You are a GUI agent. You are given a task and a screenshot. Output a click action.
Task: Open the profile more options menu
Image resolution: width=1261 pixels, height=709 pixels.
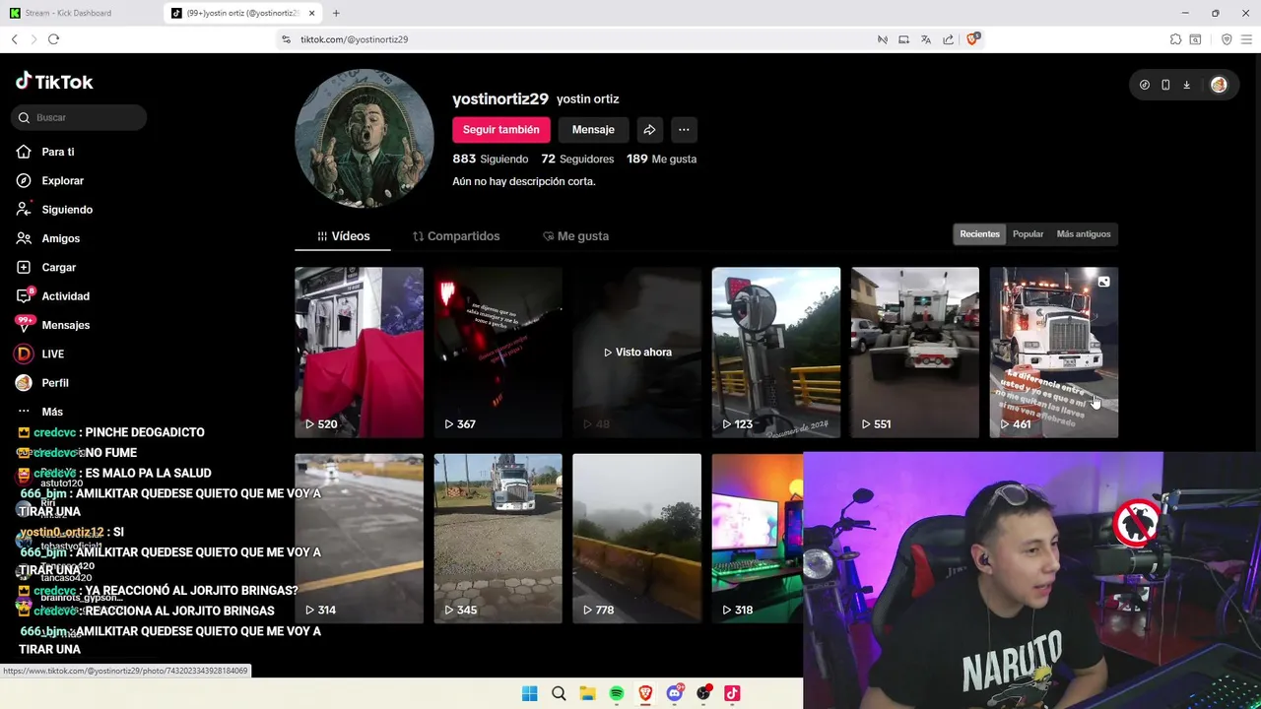tap(684, 130)
